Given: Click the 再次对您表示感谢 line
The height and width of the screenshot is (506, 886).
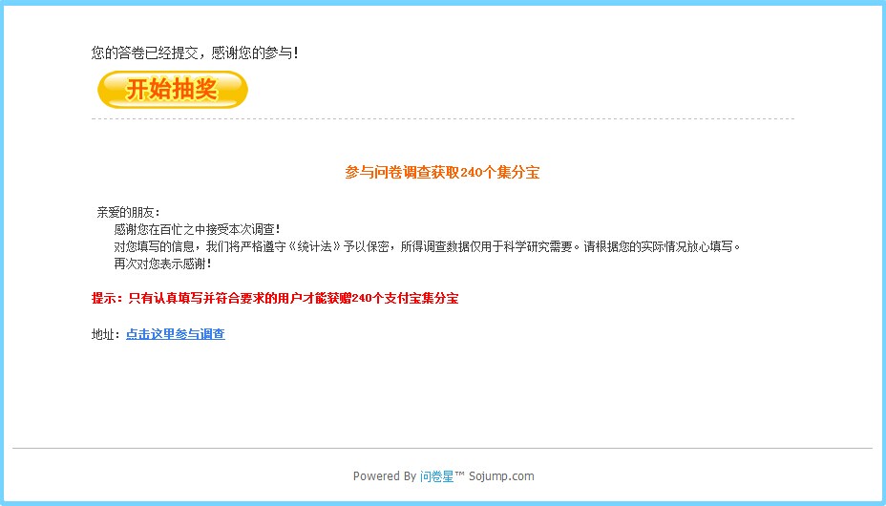Looking at the screenshot, I should coord(162,264).
